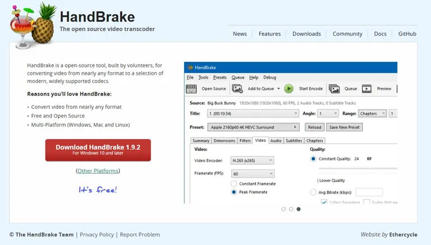Click the Preview film frame icon
Viewport: 431px width, 245px height.
pos(367,89)
